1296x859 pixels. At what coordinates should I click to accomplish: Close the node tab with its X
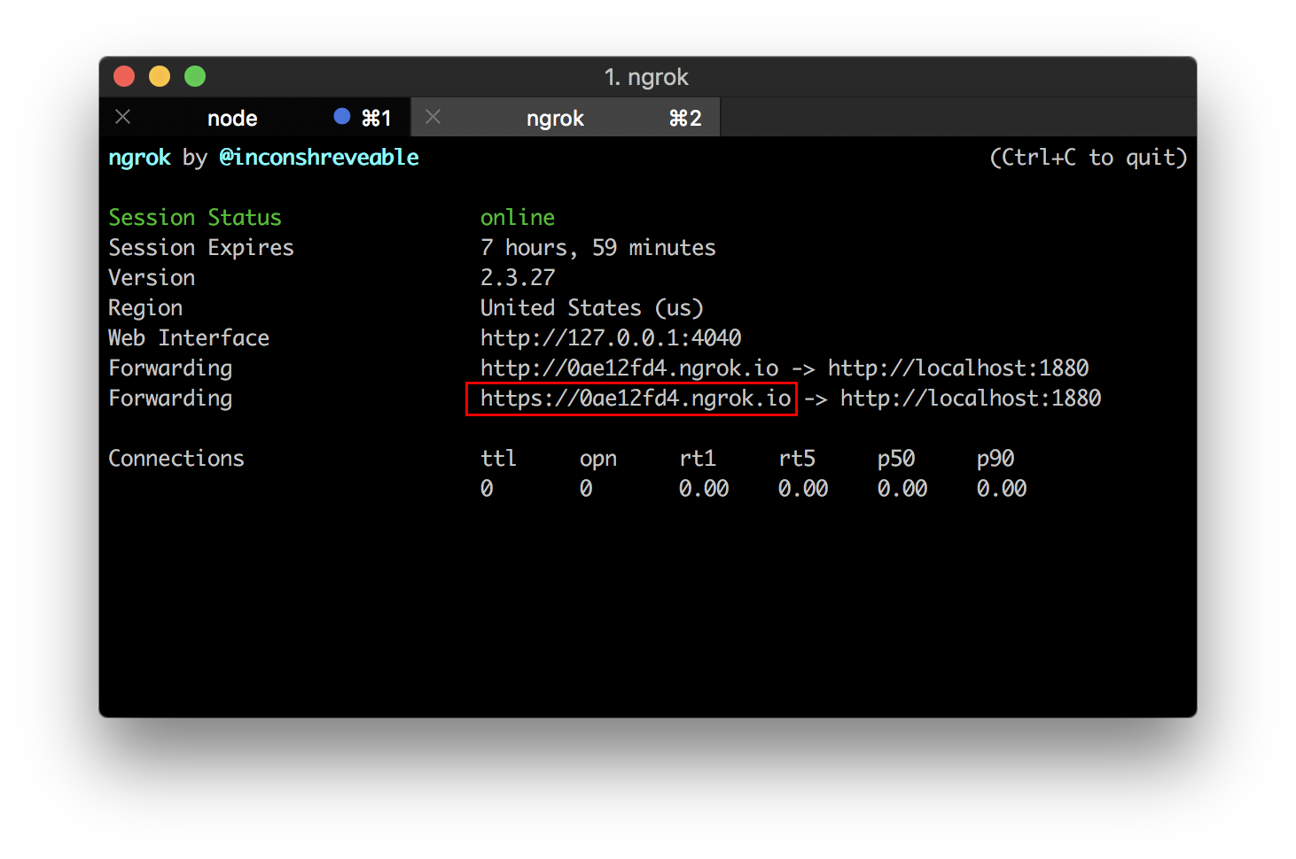123,117
